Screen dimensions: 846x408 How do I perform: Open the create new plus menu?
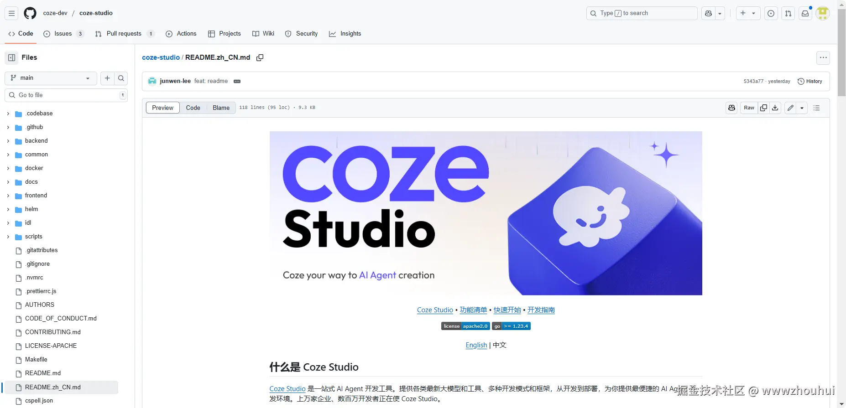(748, 13)
